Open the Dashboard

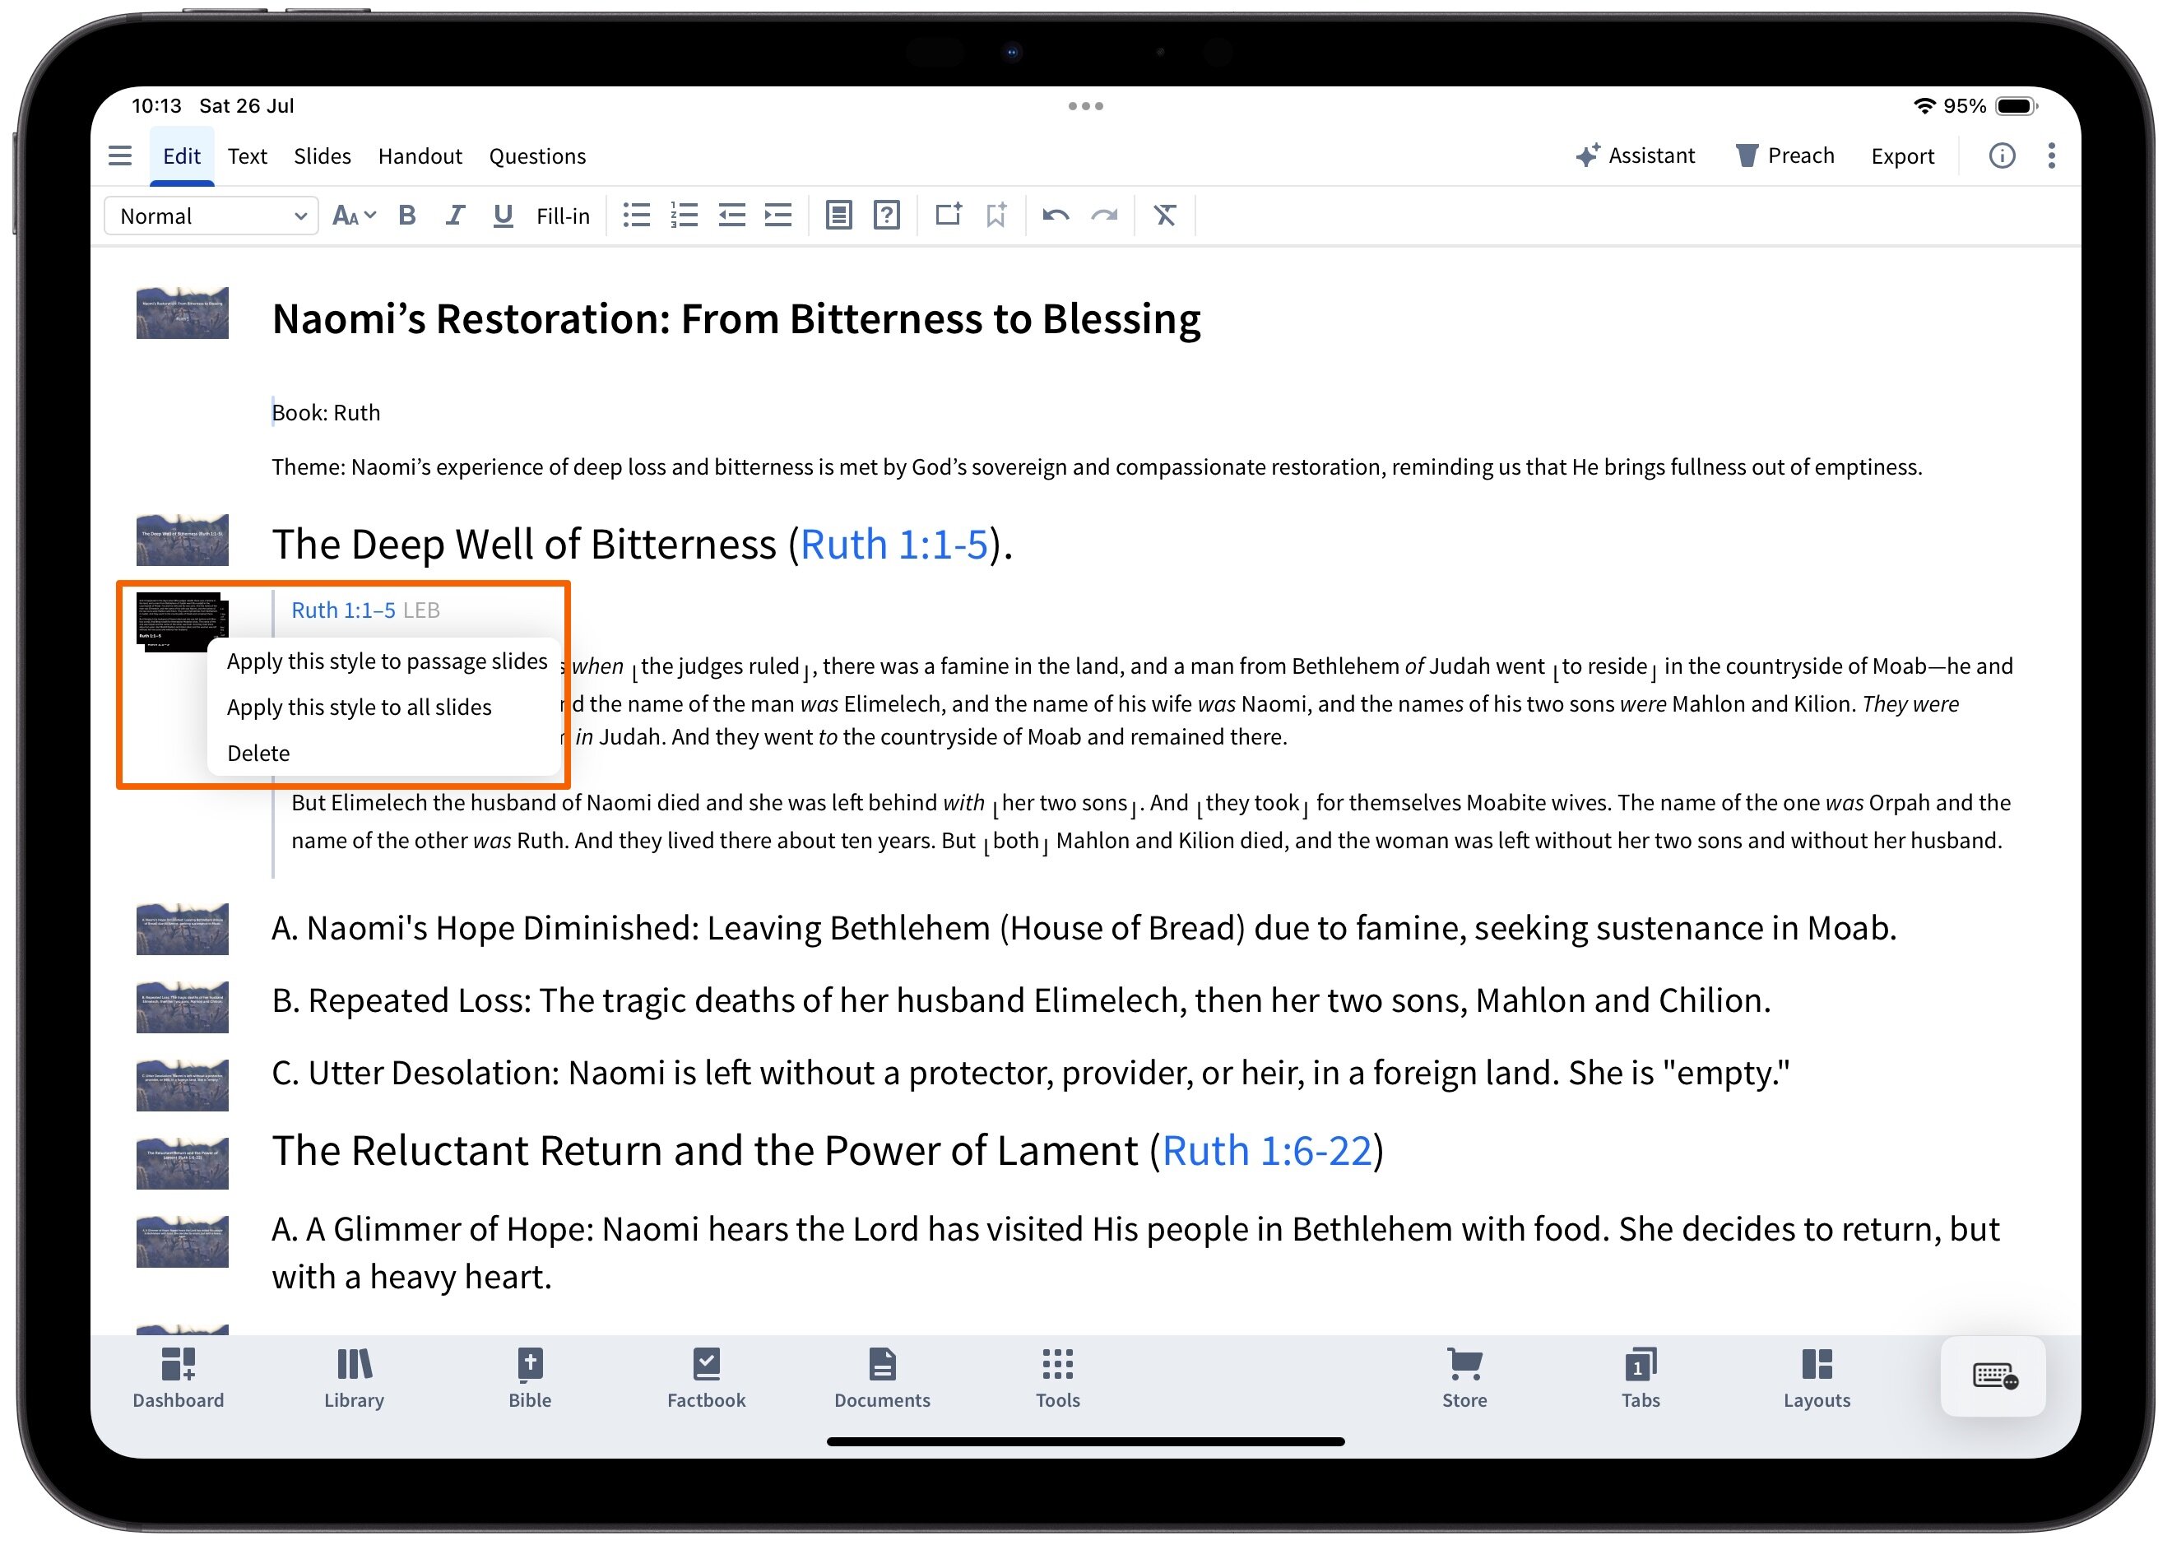(178, 1377)
